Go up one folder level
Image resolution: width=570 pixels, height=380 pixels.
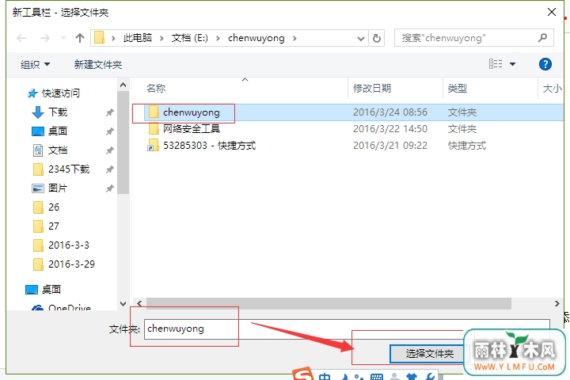point(80,38)
